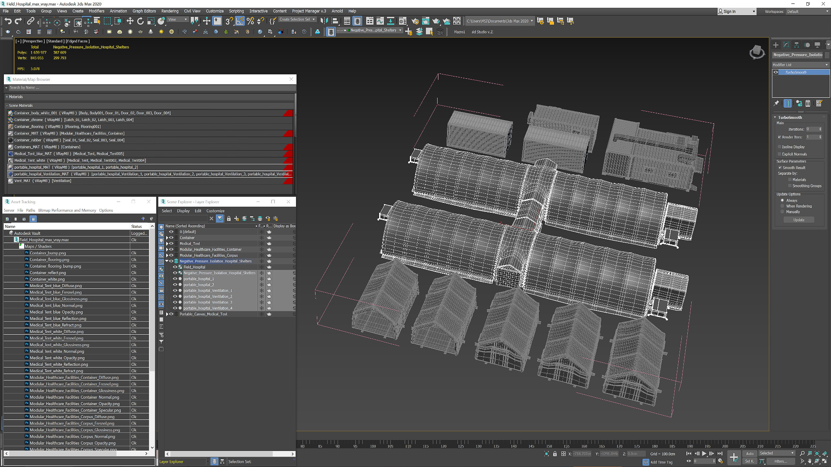Screen dimensions: 831x467
Task: Enable Separate by Smoothing Groups checkbox
Action: tap(790, 186)
